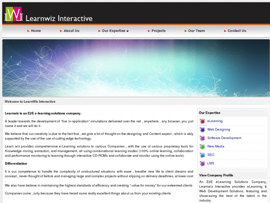
Task: Open the New Media link
Action: (x=215, y=146)
